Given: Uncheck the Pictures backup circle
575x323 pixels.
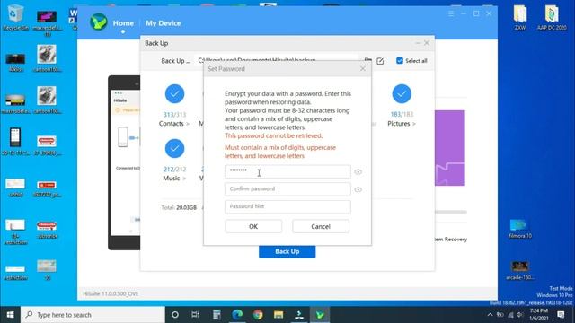Looking at the screenshot, I should pos(402,93).
